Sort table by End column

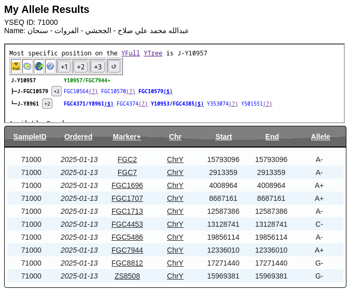pos(272,137)
